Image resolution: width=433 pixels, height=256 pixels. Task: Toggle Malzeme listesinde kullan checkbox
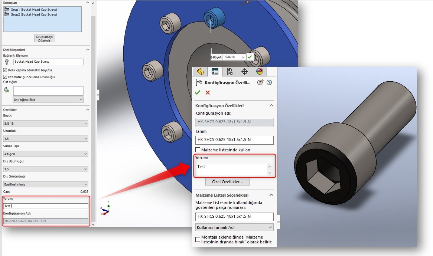click(198, 150)
